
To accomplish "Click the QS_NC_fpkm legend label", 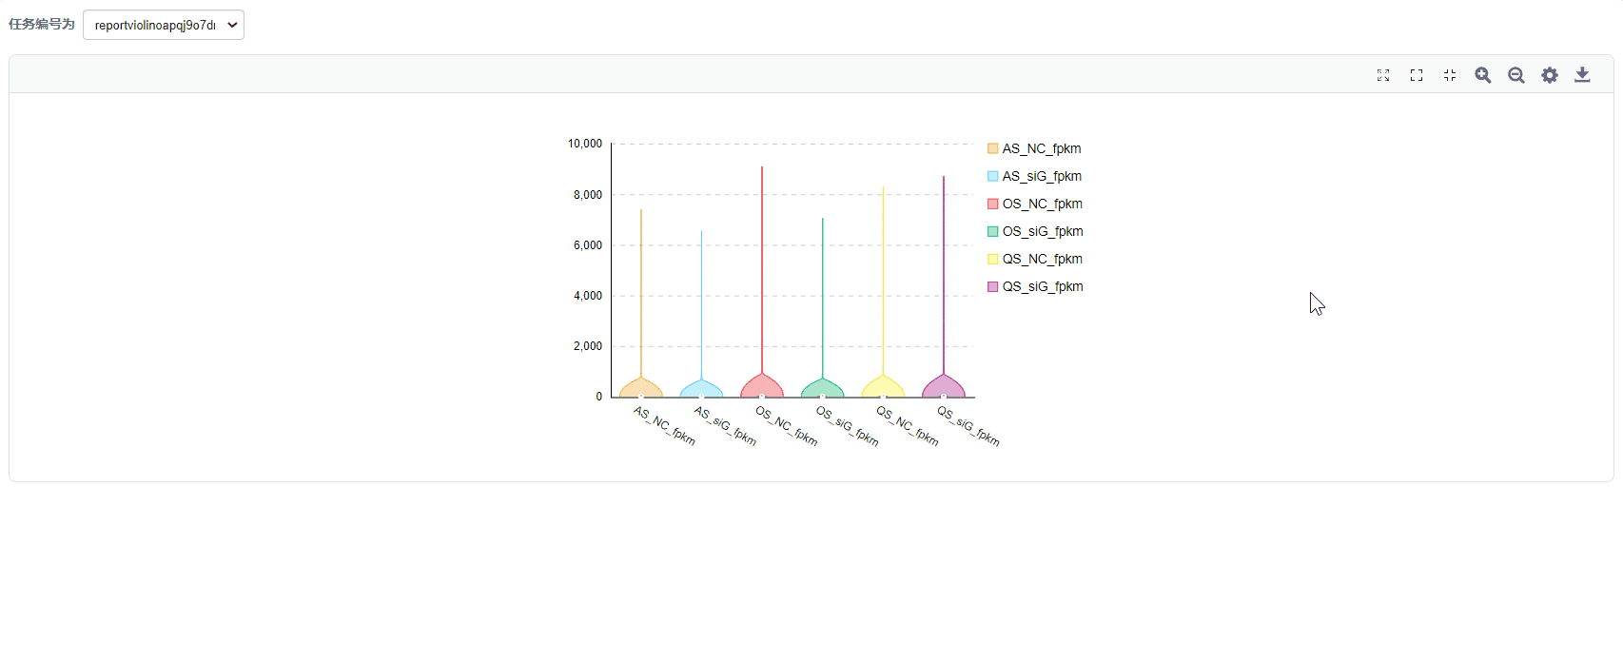I will pyautogui.click(x=1043, y=259).
